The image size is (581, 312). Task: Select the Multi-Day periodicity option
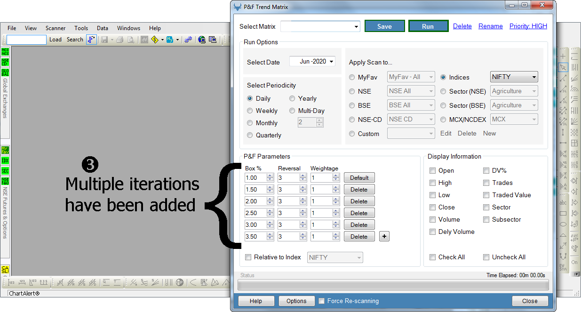[292, 111]
